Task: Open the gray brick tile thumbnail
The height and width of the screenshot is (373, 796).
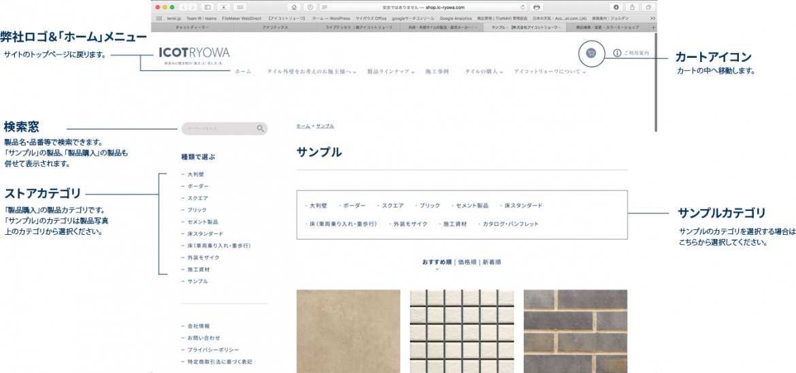Action: coord(575,331)
